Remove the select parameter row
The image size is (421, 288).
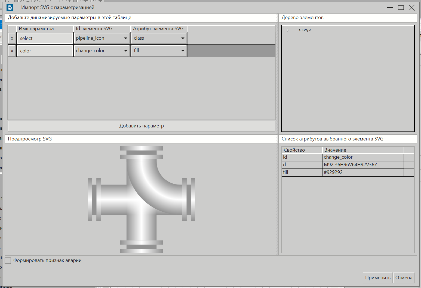(x=12, y=38)
